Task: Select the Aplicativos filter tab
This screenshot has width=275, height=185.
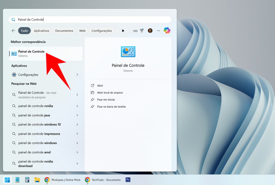Action: (42, 31)
